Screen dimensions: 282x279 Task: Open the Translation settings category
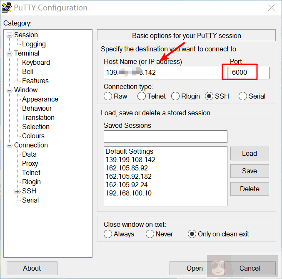coord(38,118)
